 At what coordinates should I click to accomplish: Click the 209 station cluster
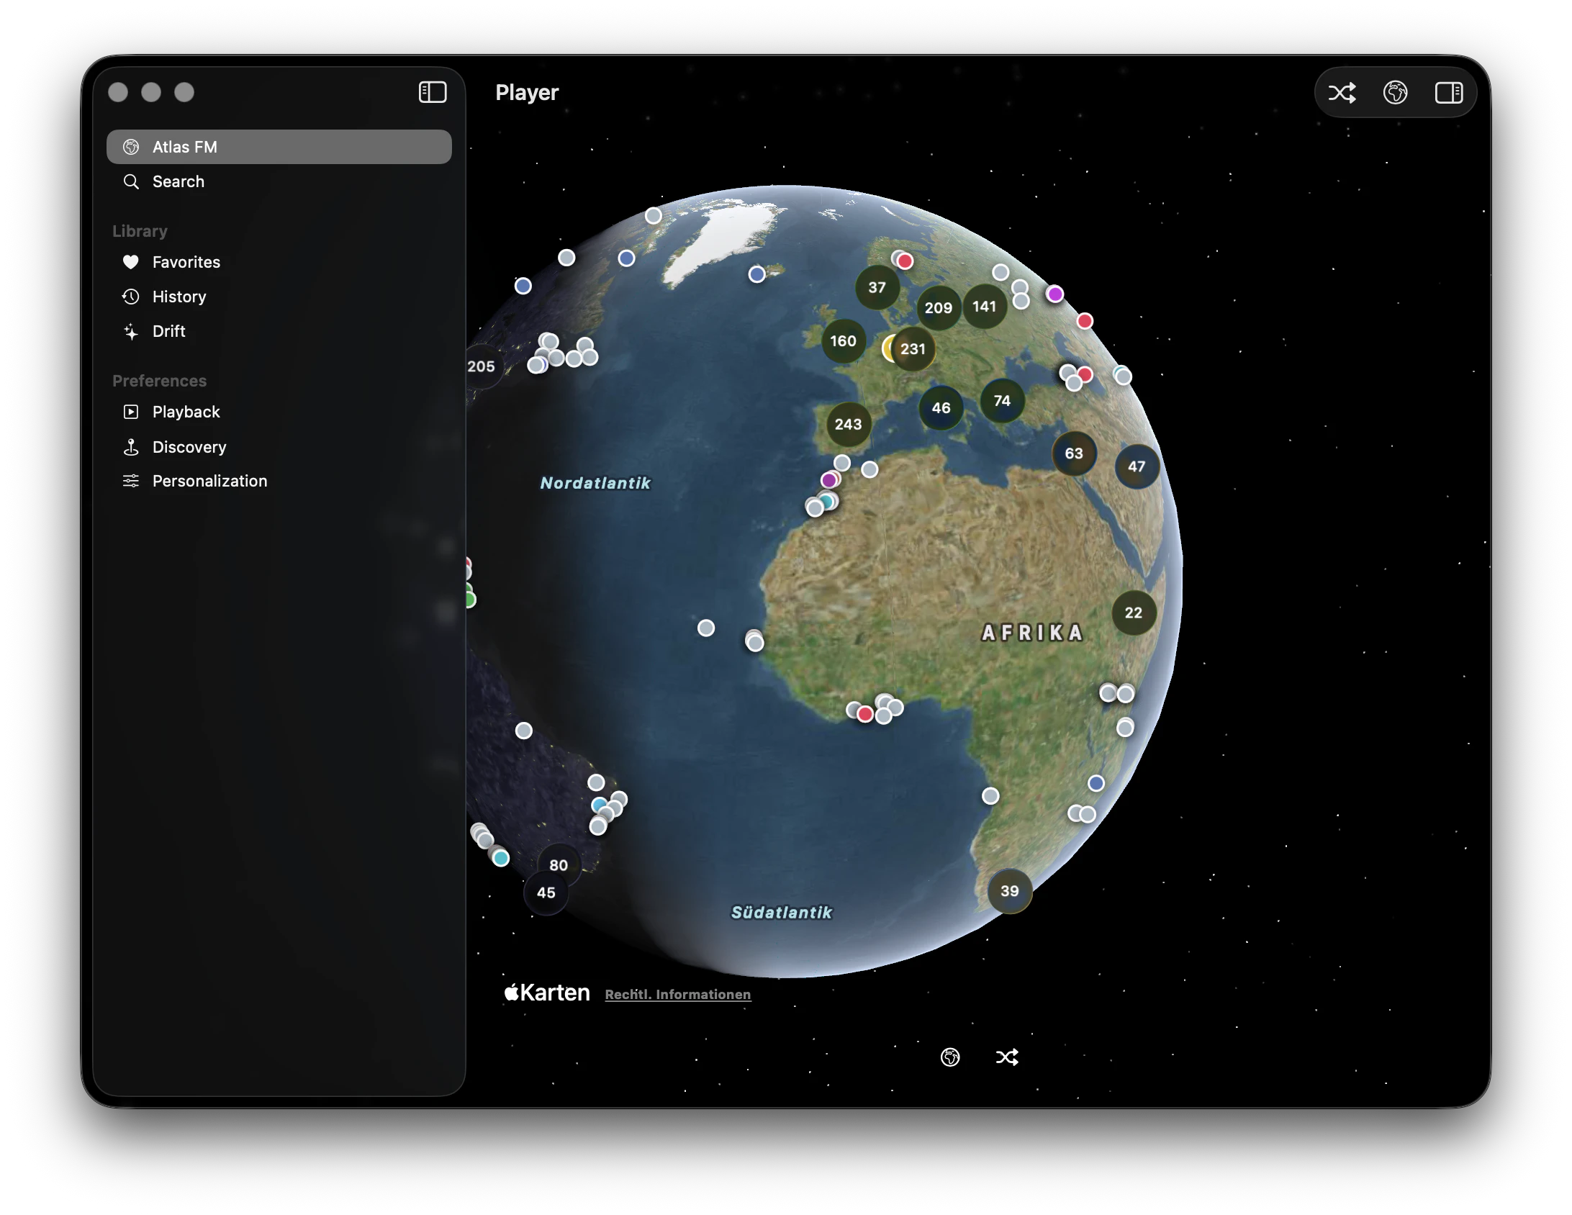tap(938, 307)
